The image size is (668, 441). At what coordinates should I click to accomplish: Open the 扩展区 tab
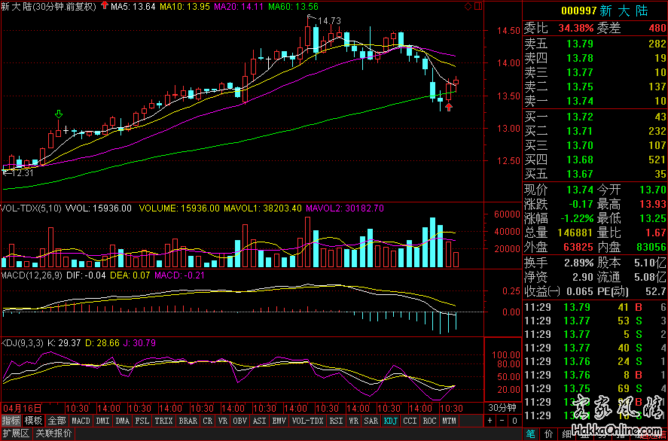coord(16,433)
